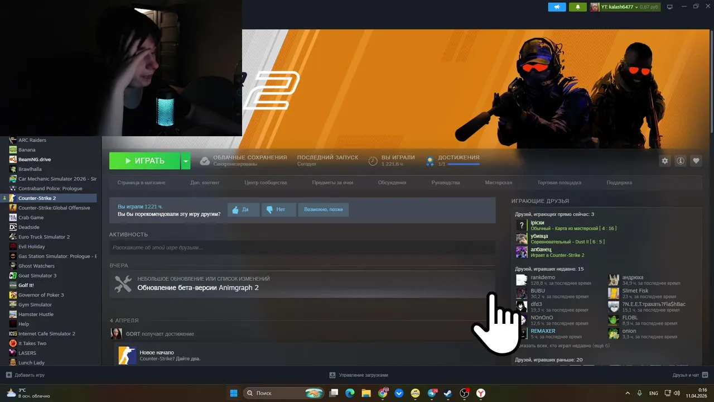Screen dimensions: 714x402
Task: Open the green notifications bell
Action: click(x=577, y=7)
